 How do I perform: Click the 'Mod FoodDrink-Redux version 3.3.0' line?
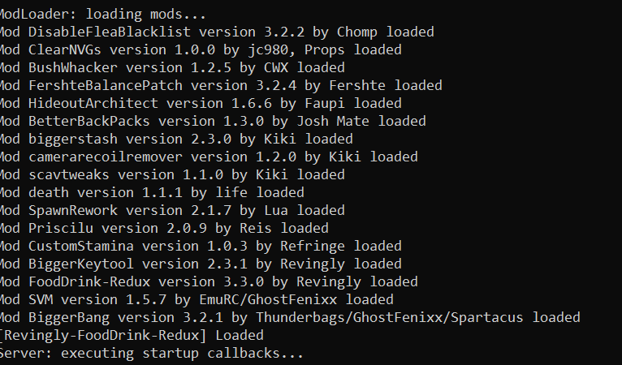pyautogui.click(x=209, y=281)
